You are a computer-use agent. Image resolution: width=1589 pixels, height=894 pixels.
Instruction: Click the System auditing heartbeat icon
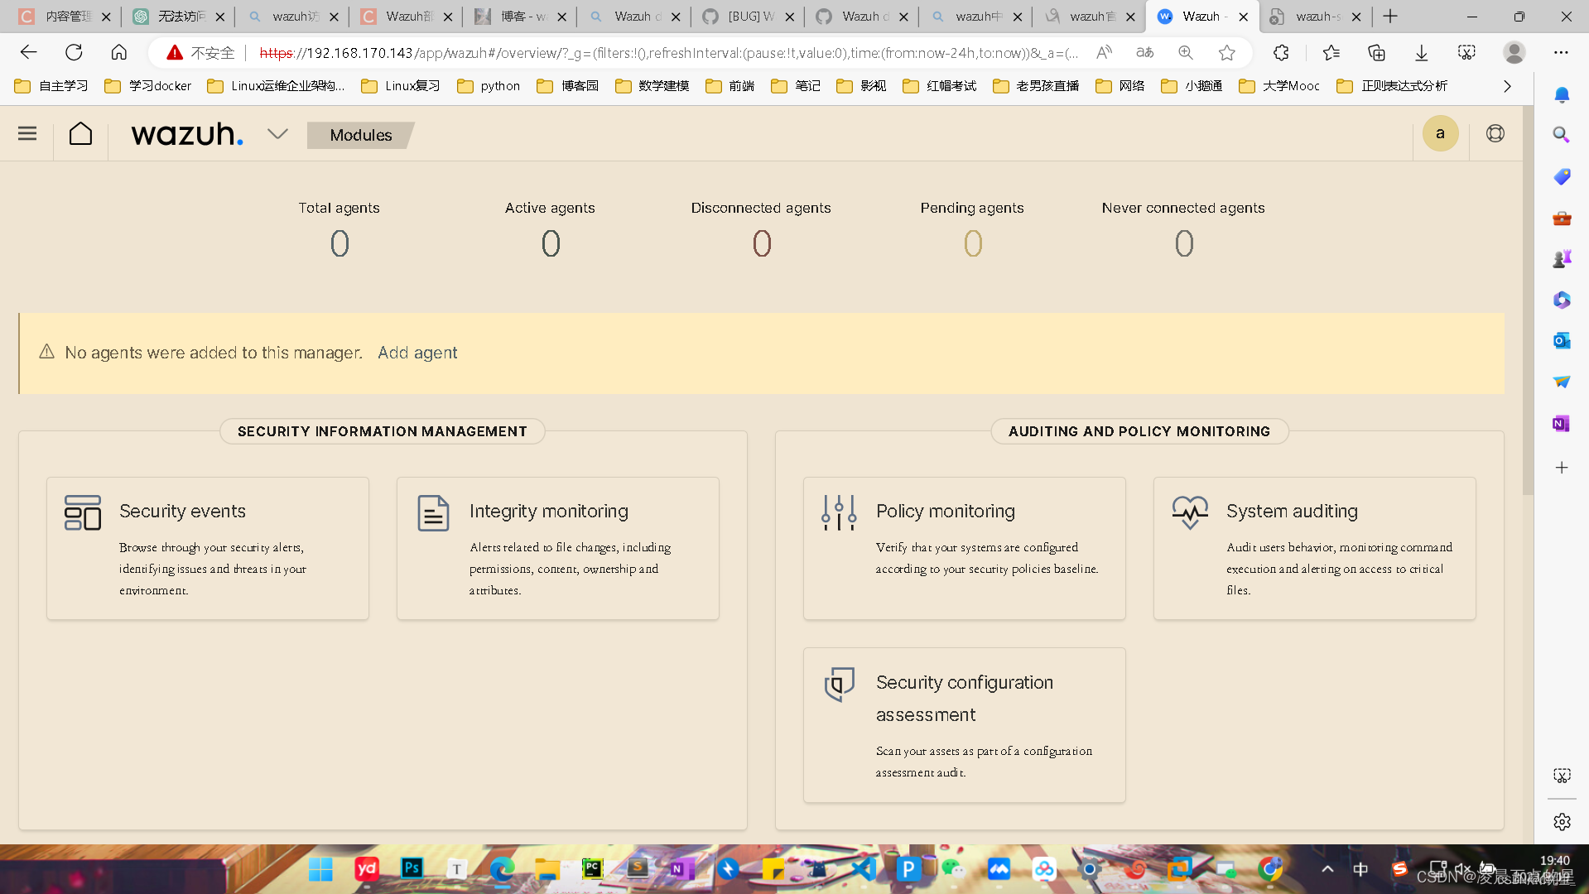click(x=1190, y=512)
